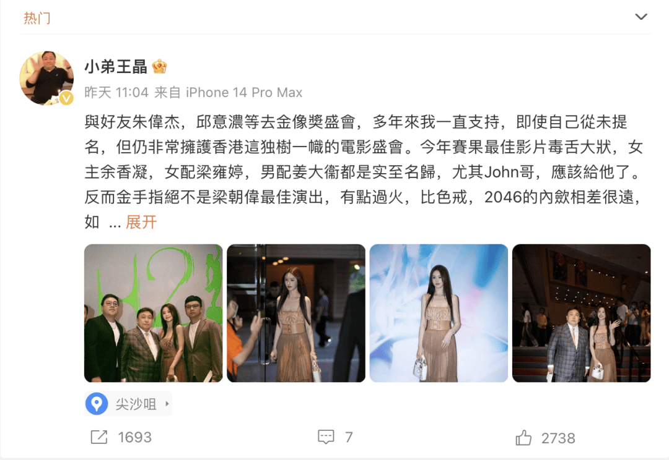Screen dimensions: 669x460
Task: Open username 小弟王晶 link
Action: tap(116, 67)
